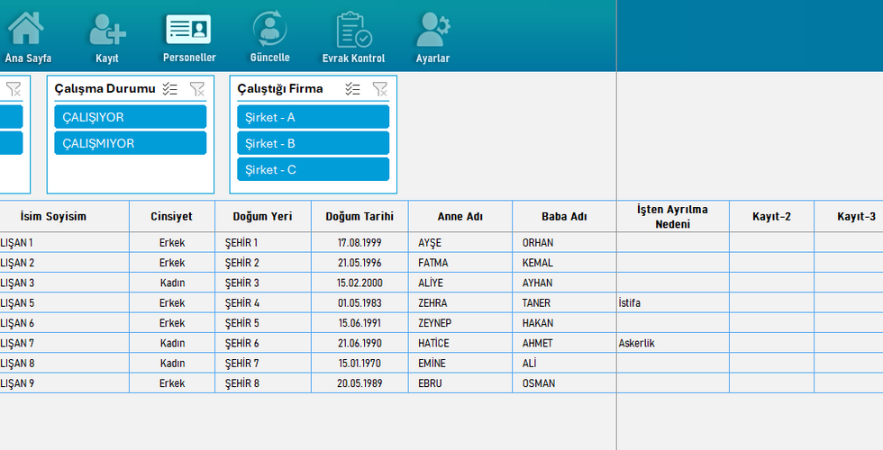Open the Kayıt add-user icon
883x450 pixels.
tap(107, 29)
